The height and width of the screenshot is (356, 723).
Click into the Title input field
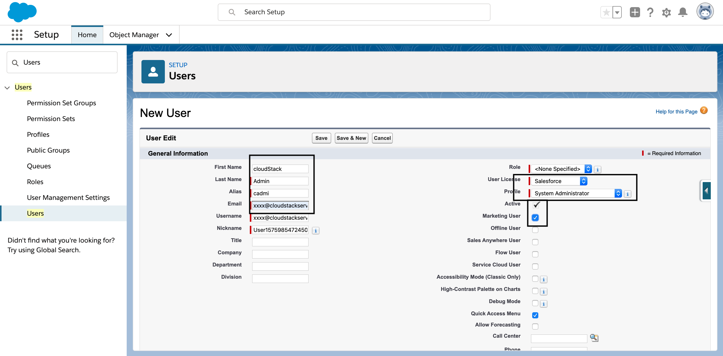click(x=280, y=242)
